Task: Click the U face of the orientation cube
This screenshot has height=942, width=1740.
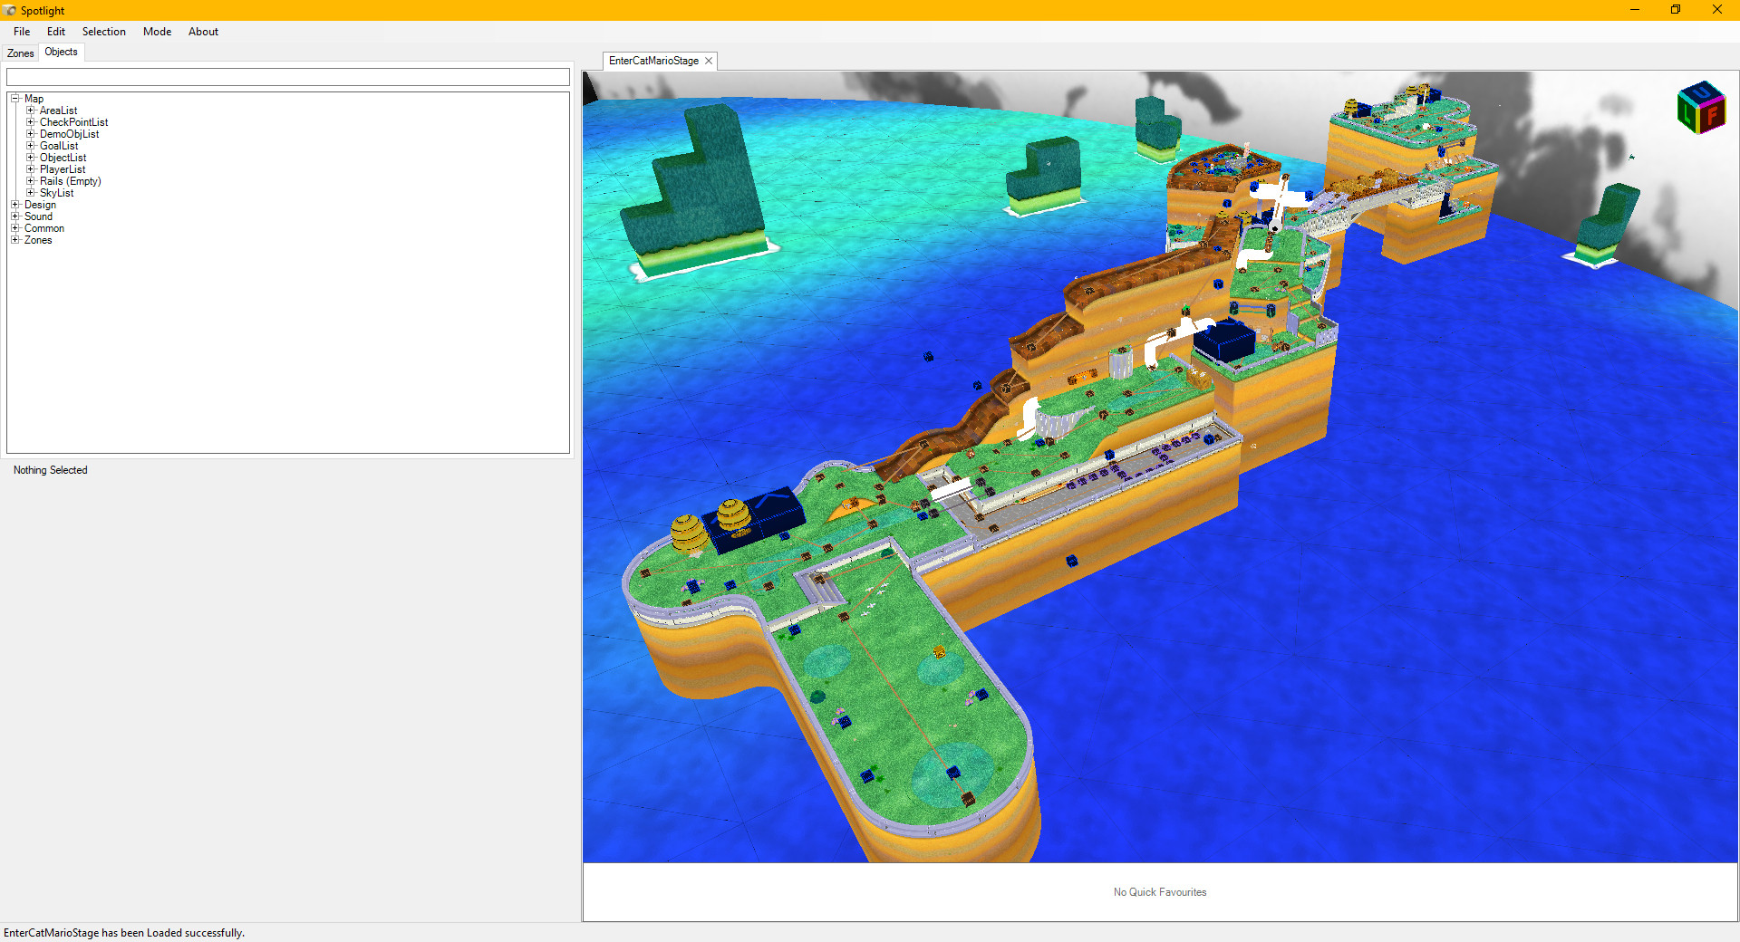Action: tap(1701, 92)
